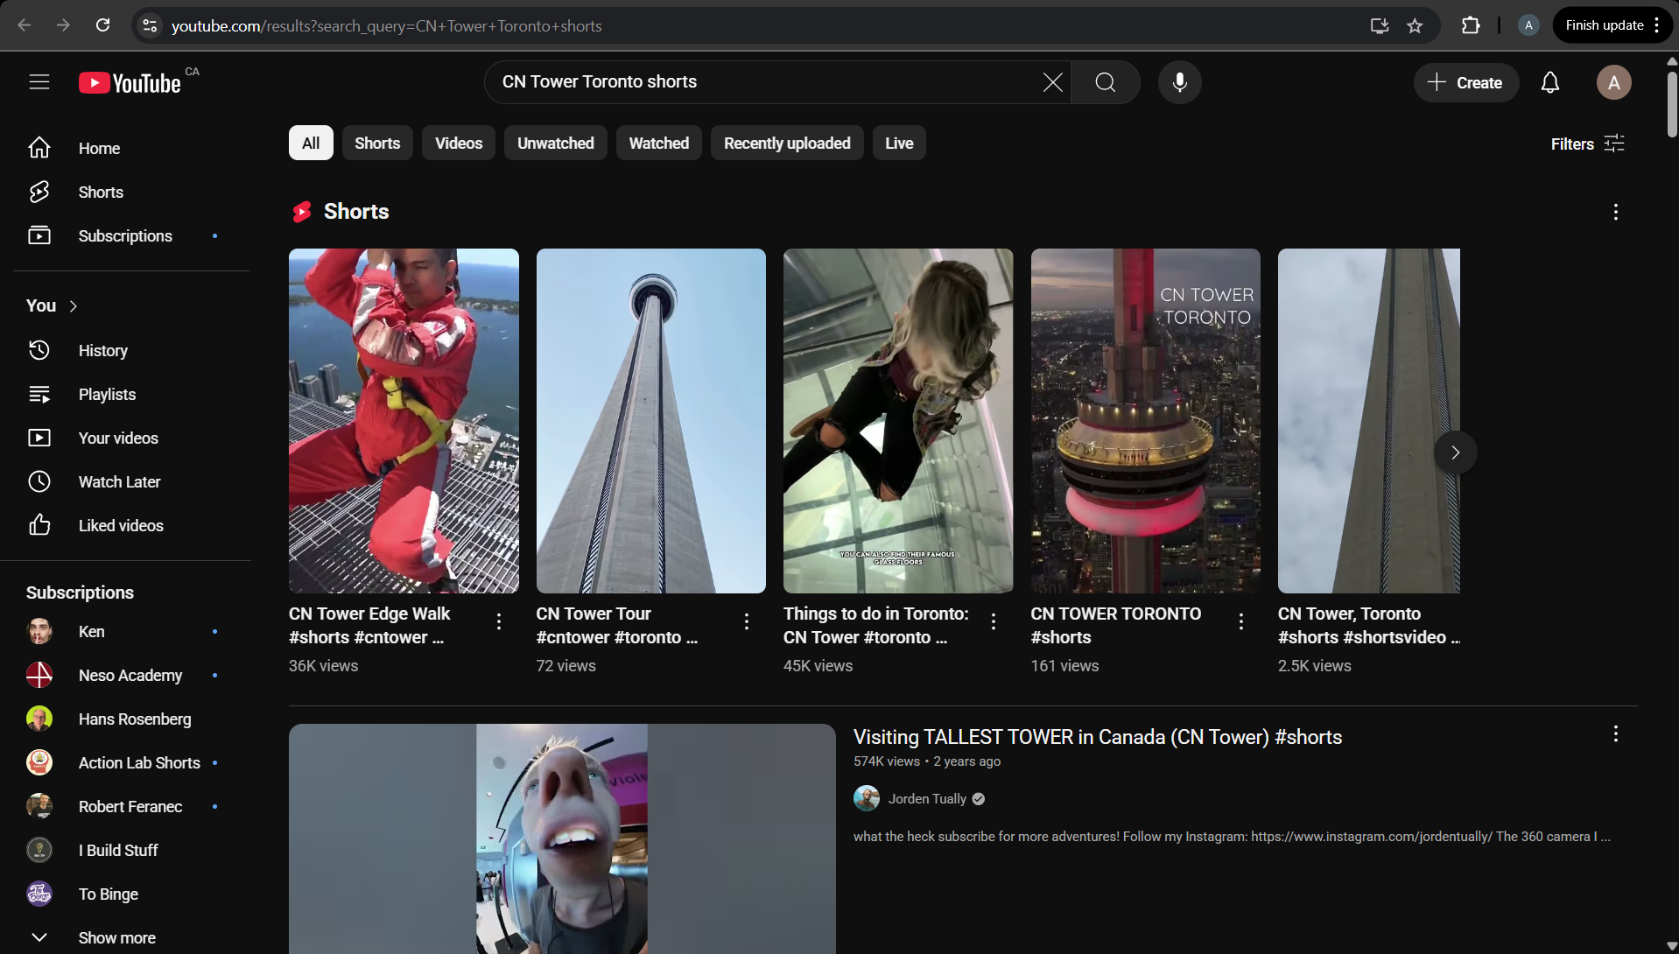The width and height of the screenshot is (1679, 954).
Task: Open the notifications bell
Action: pyautogui.click(x=1549, y=82)
